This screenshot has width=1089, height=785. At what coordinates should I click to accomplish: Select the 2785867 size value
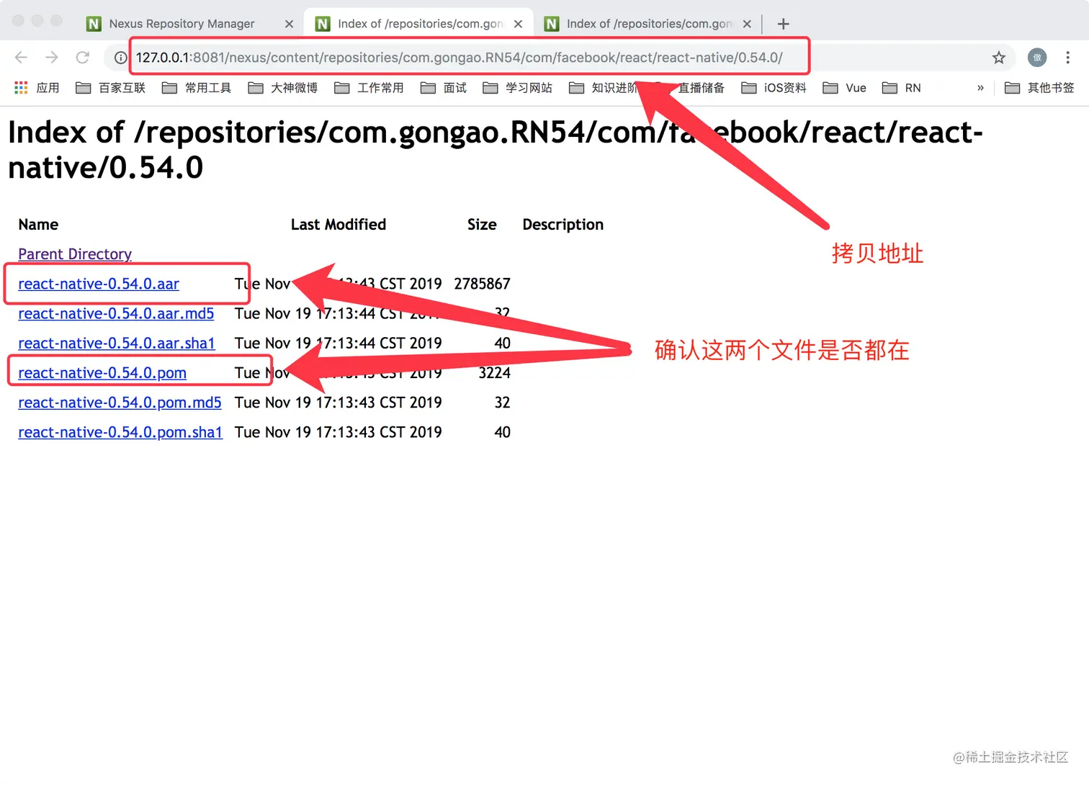[482, 284]
